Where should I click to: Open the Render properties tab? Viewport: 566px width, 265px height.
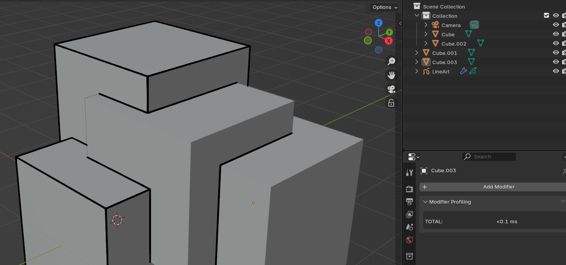point(410,189)
